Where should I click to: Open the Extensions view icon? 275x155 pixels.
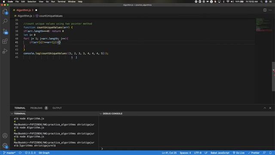pos(5,41)
